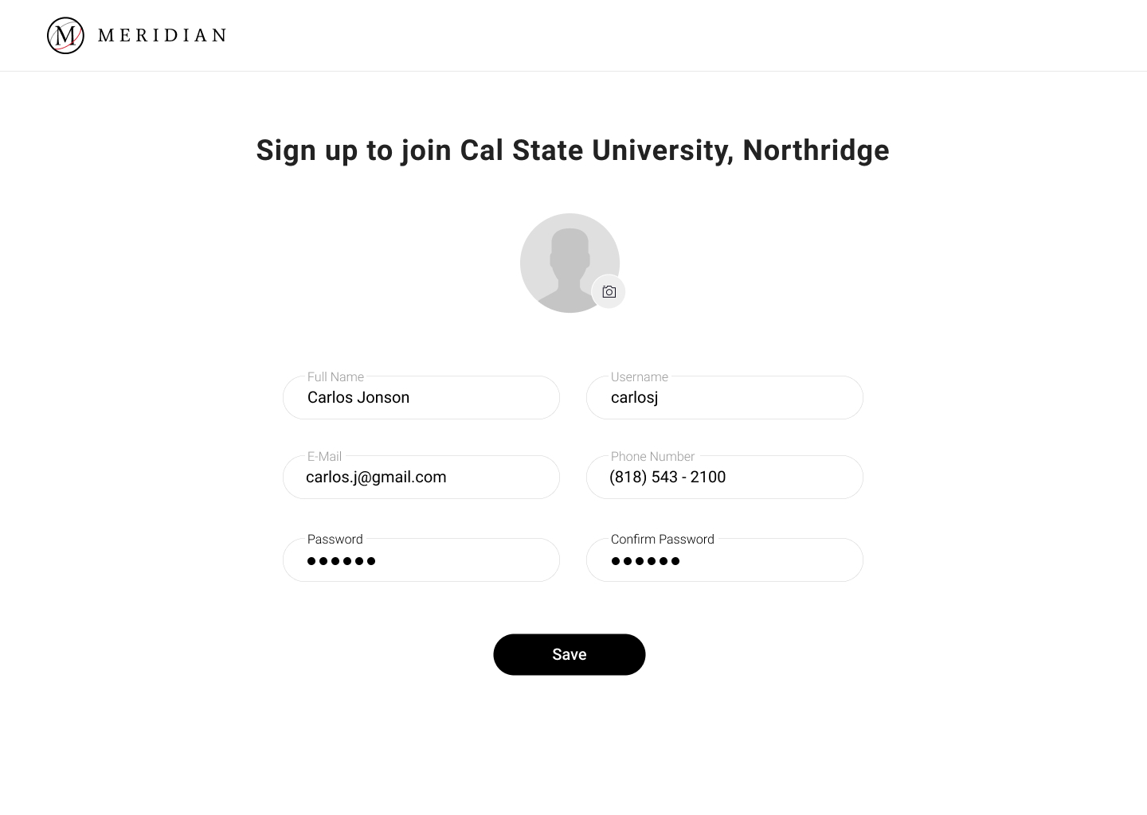Click the words 'Sign up' in heading
This screenshot has width=1147, height=815.
tap(307, 150)
